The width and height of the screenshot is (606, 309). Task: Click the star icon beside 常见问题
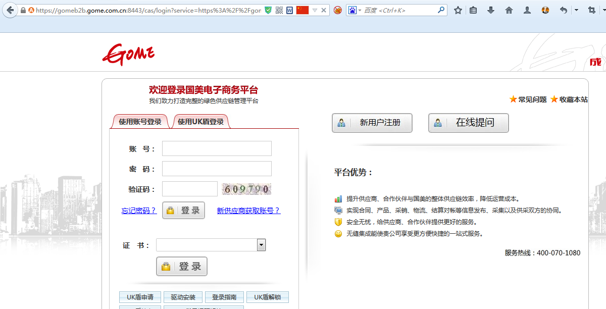click(x=513, y=99)
